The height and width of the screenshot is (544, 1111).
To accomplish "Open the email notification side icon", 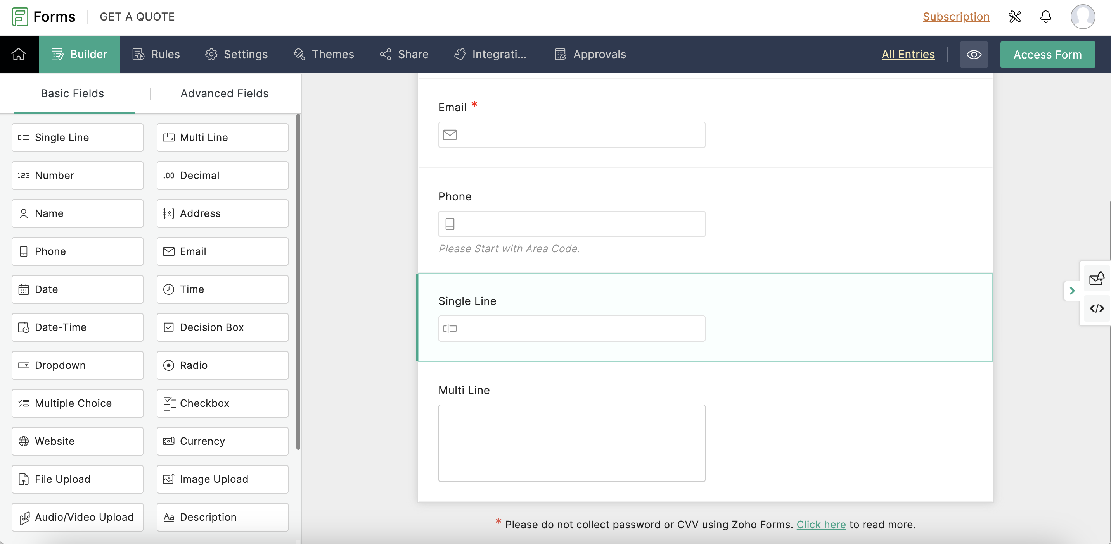I will 1096,278.
